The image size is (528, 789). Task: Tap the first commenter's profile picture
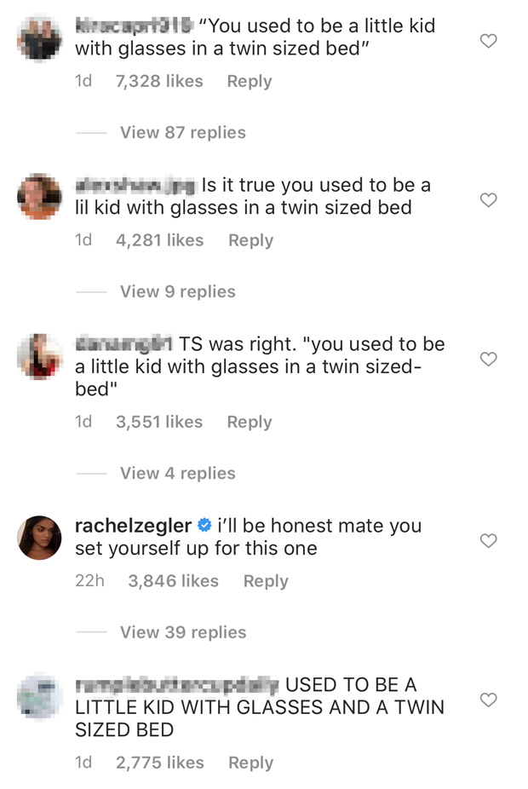pyautogui.click(x=39, y=37)
